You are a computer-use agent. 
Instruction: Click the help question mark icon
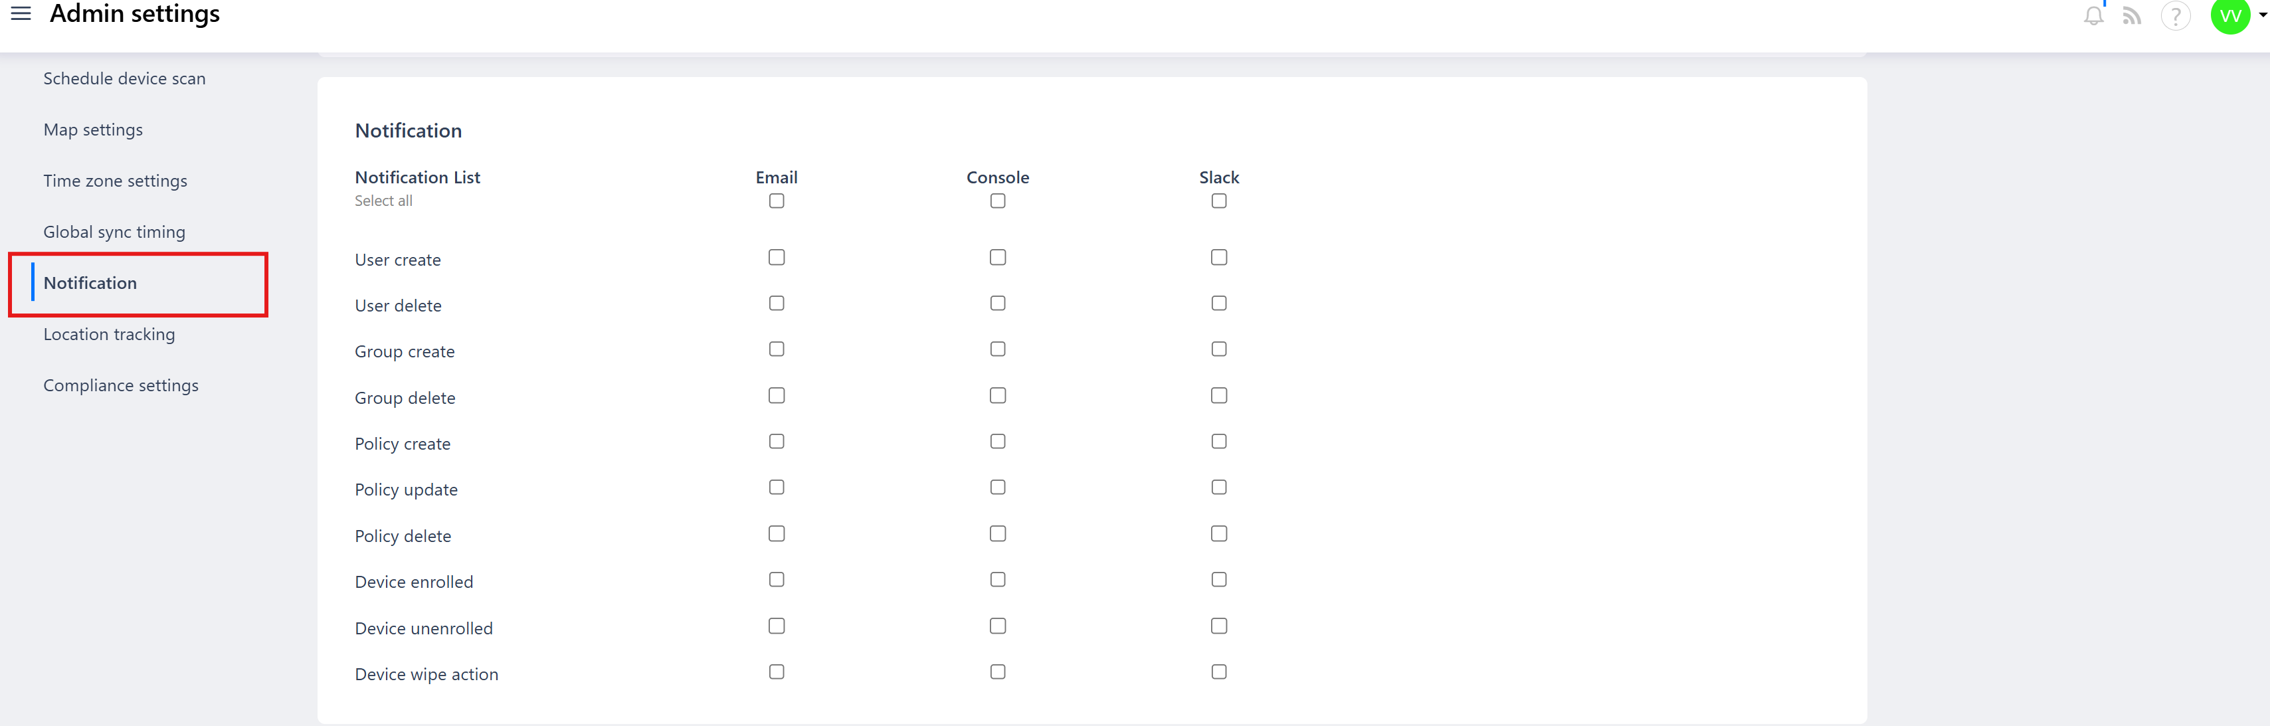tap(2175, 16)
